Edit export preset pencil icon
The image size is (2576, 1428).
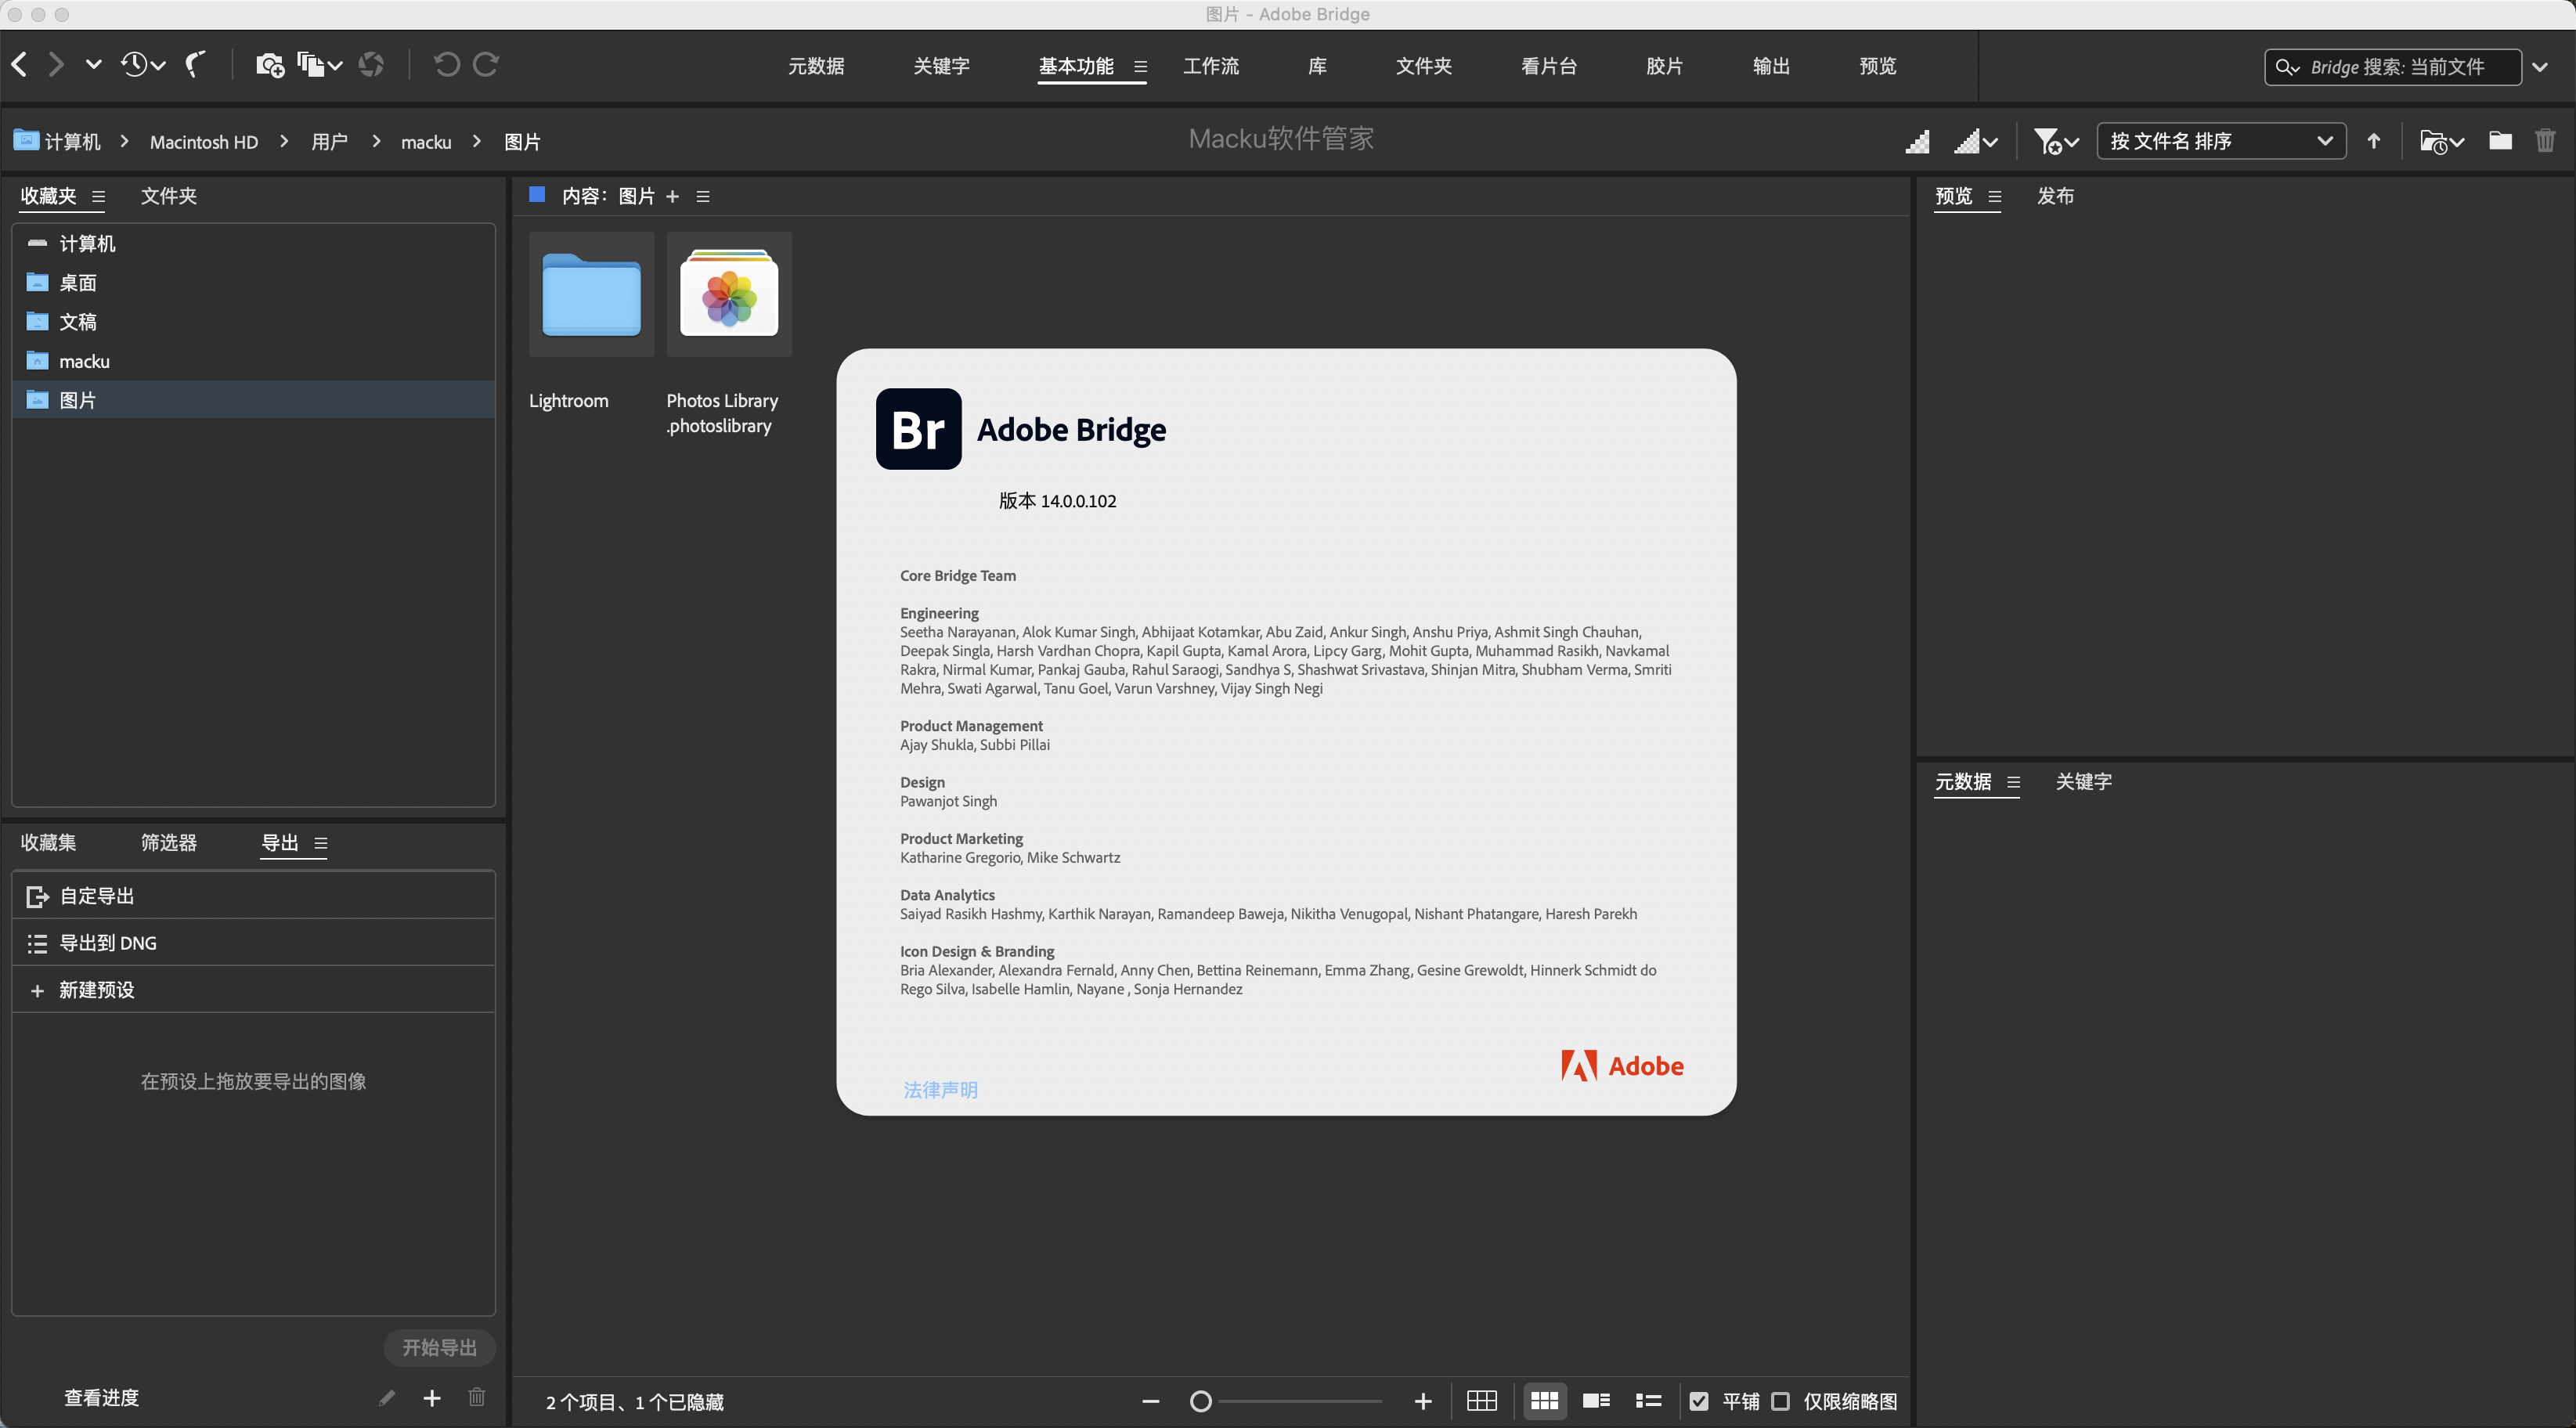[387, 1397]
